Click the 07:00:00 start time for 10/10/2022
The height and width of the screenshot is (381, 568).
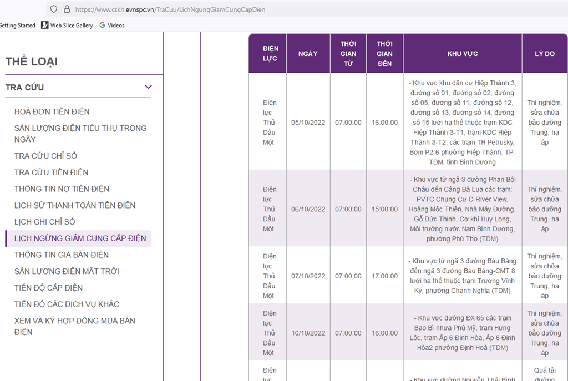pyautogui.click(x=348, y=333)
